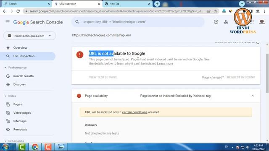
Task: Reload the page with refresh icon
Action: click(x=18, y=11)
